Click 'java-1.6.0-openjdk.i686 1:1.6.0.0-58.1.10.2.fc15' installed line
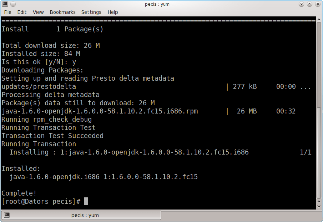The image size is (323, 222). (x=104, y=177)
